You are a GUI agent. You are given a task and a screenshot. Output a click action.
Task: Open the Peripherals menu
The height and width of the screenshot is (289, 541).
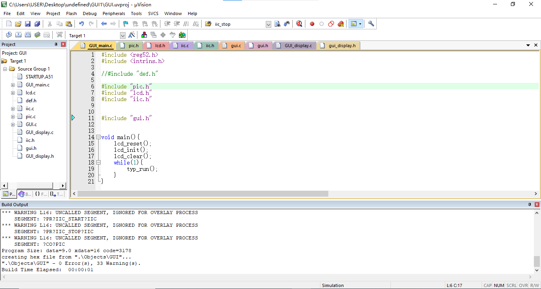pos(114,13)
